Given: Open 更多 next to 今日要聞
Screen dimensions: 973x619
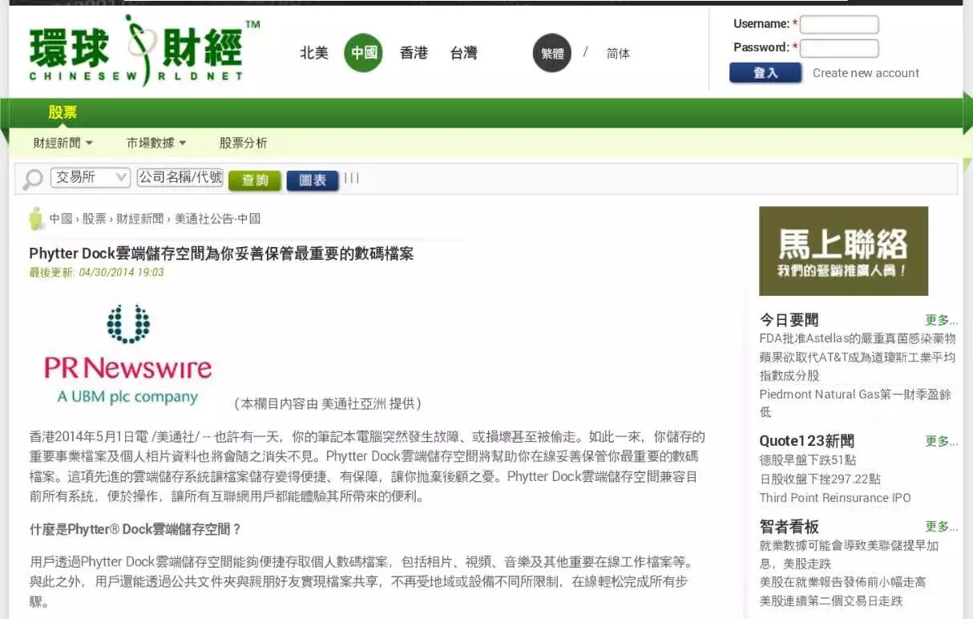Looking at the screenshot, I should (x=942, y=321).
